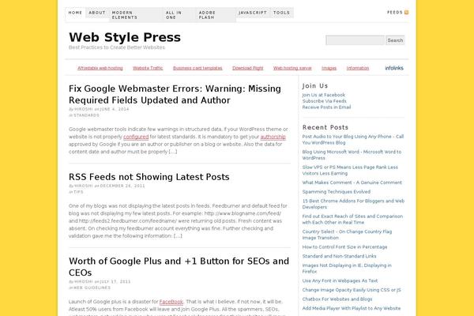Screen dimensions: 474x316
Task: Open the Home menu item
Action: pyautogui.click(x=75, y=13)
